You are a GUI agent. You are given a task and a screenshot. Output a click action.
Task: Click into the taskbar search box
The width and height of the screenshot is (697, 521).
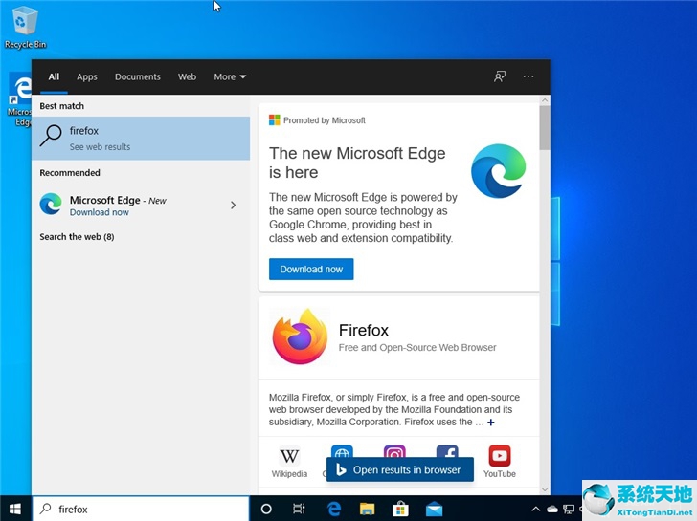[141, 509]
